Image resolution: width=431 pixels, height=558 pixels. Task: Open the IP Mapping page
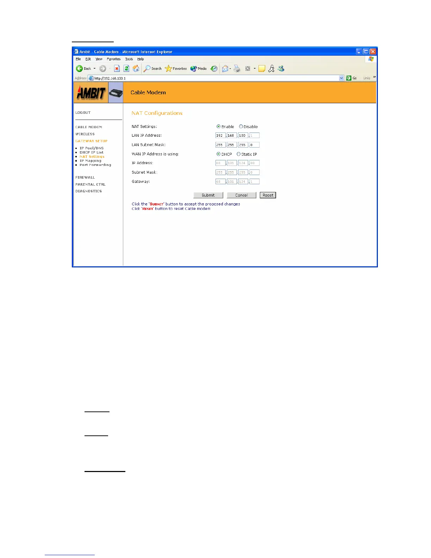(x=90, y=161)
